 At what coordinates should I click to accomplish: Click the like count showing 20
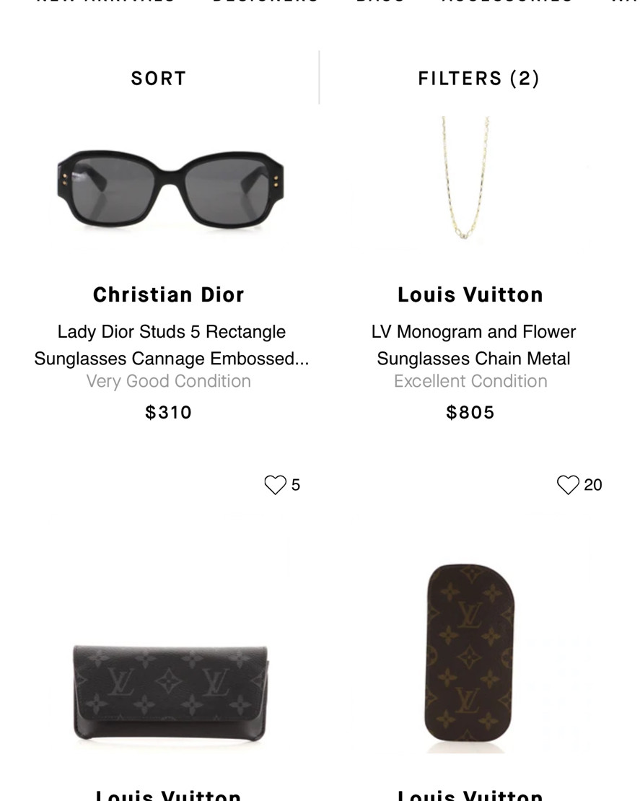(x=593, y=485)
